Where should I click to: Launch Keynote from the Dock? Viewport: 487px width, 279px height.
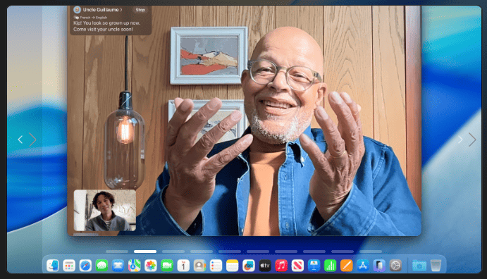314,266
